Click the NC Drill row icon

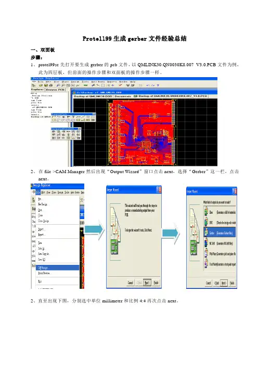click(x=206, y=243)
